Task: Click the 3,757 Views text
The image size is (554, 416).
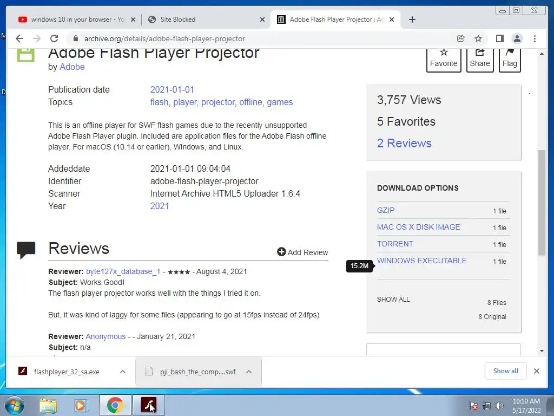Action: click(409, 100)
